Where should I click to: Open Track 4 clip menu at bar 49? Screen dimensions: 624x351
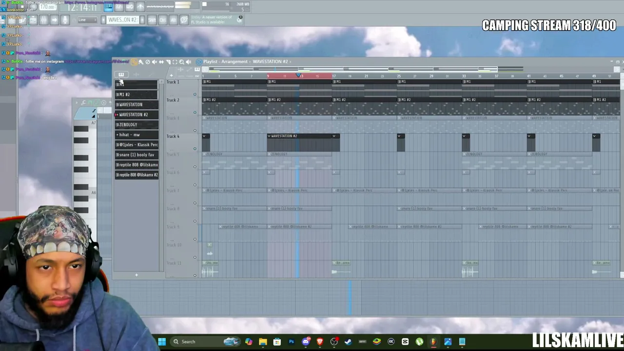click(595, 136)
